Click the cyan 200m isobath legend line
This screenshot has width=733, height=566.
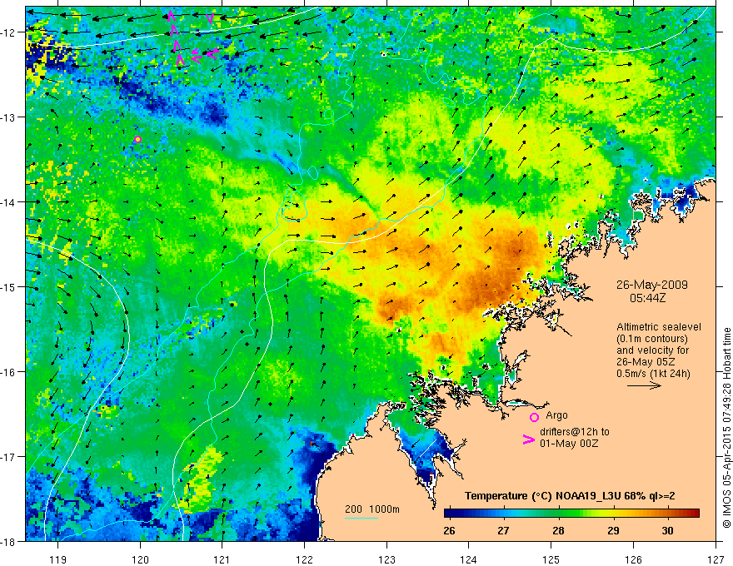362,518
